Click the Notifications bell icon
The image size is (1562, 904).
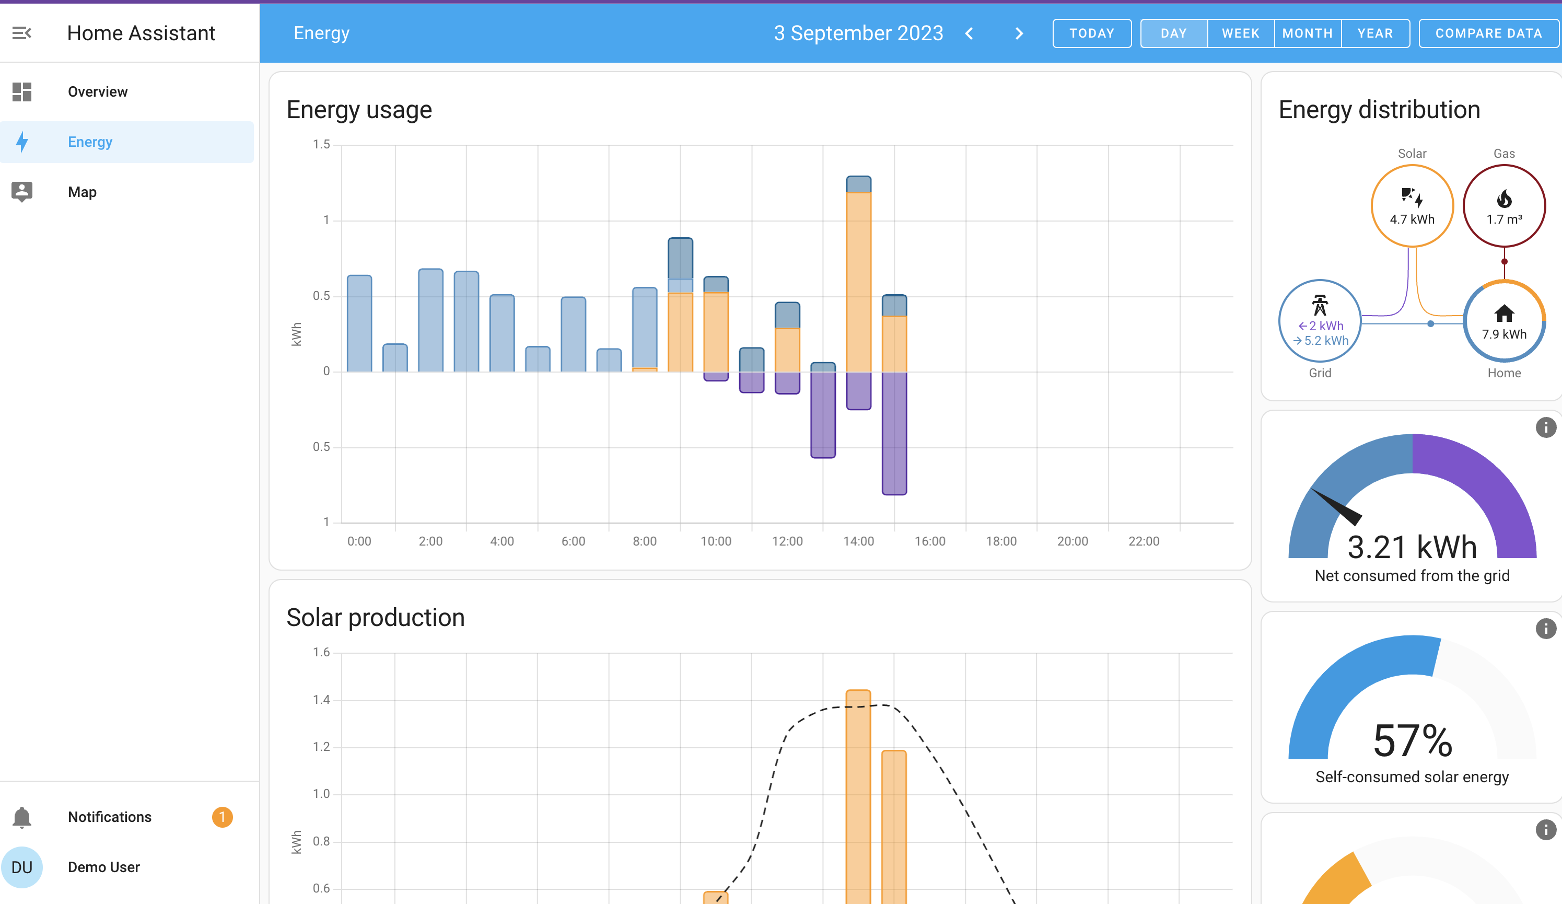tap(22, 817)
